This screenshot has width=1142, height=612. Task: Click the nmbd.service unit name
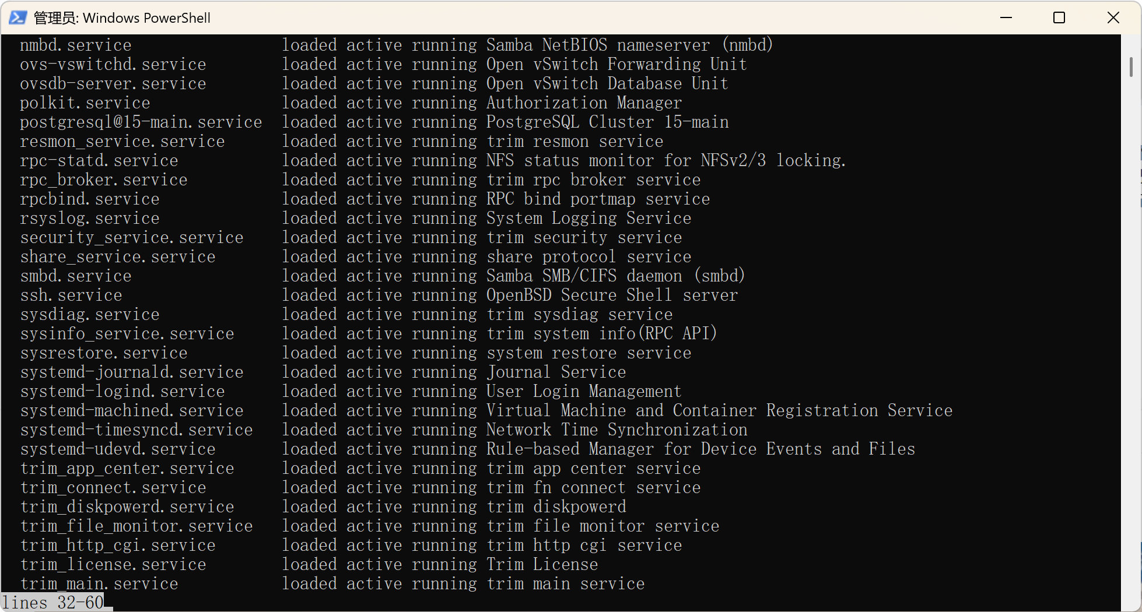[x=76, y=45]
